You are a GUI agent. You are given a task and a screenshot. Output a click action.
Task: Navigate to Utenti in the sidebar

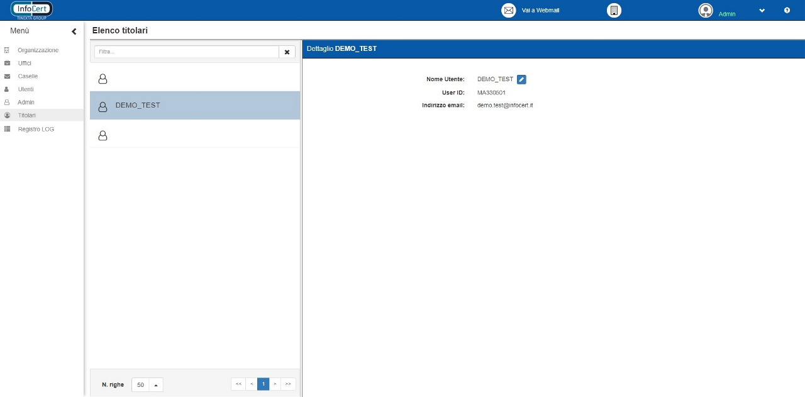click(26, 89)
